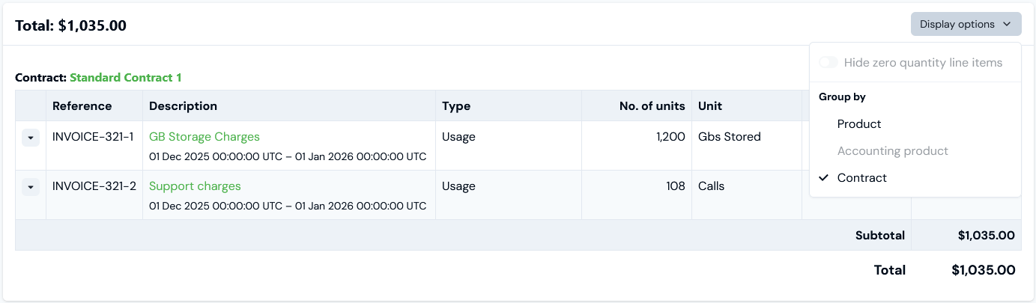1036x303 pixels.
Task: Group by Product option
Action: tap(859, 123)
